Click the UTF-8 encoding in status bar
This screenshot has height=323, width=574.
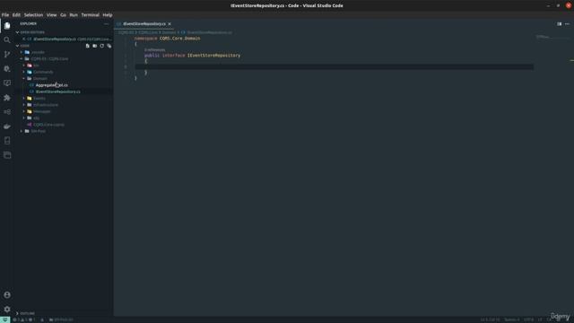[528, 319]
